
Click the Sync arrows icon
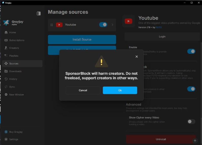coord(6,87)
